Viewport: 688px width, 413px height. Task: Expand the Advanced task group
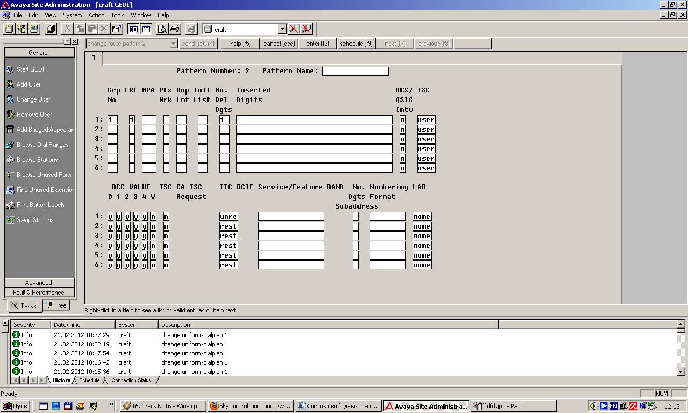click(x=39, y=283)
